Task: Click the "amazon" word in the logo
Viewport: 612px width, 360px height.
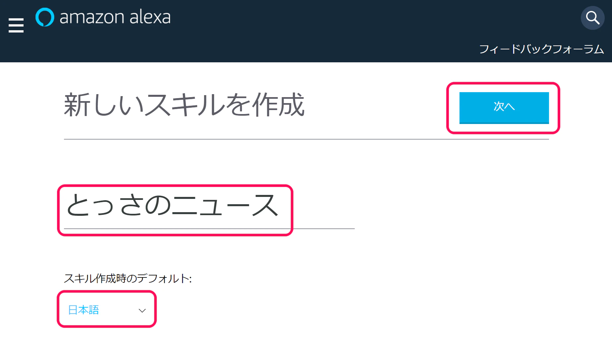Action: click(92, 17)
